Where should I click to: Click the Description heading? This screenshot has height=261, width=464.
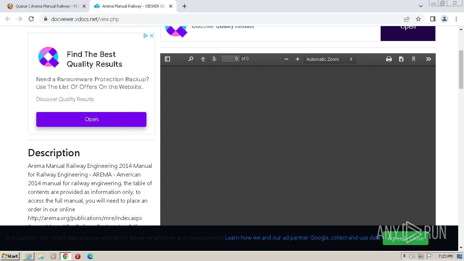click(x=54, y=153)
